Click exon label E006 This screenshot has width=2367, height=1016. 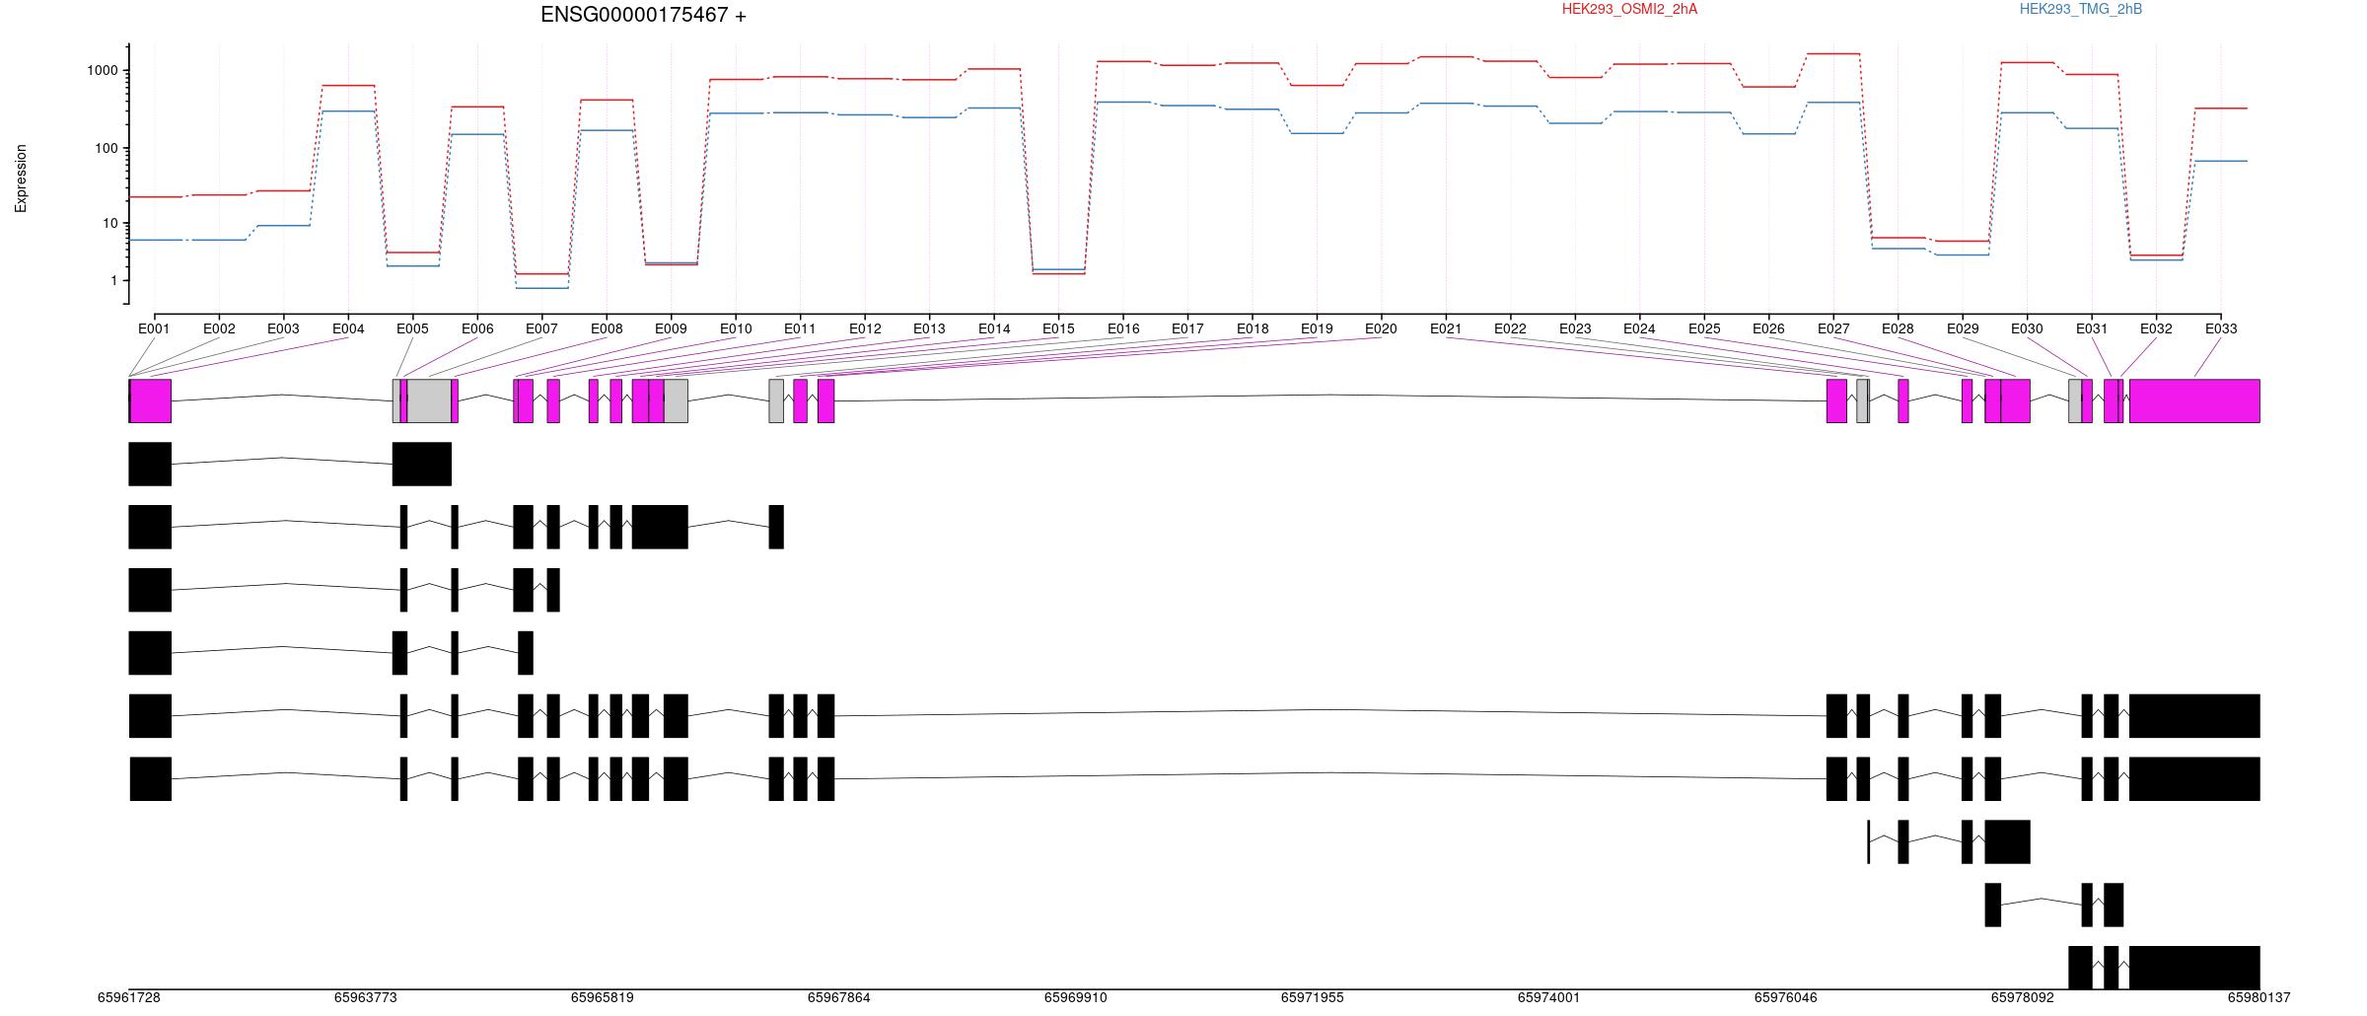pyautogui.click(x=477, y=328)
